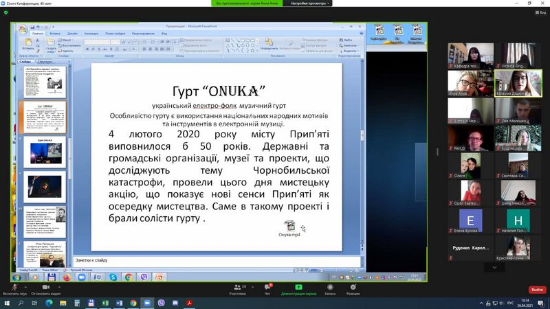550x309 pixels.
Task: Select first slide thumbnail with portrait photo
Action: (45, 82)
